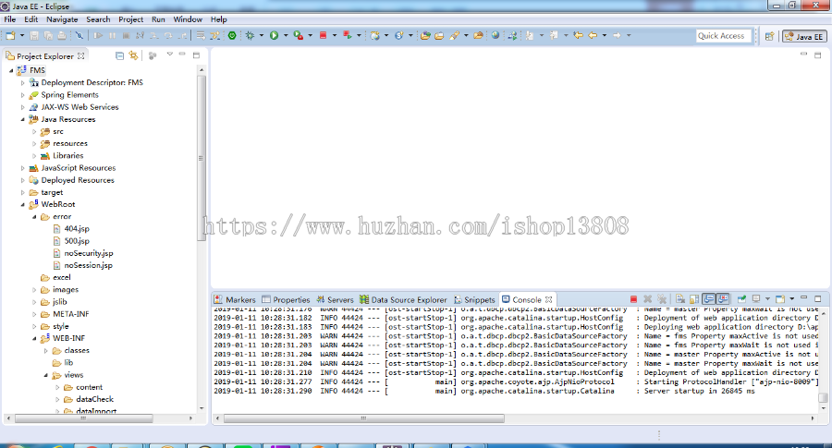Select the excel folder

coord(62,277)
